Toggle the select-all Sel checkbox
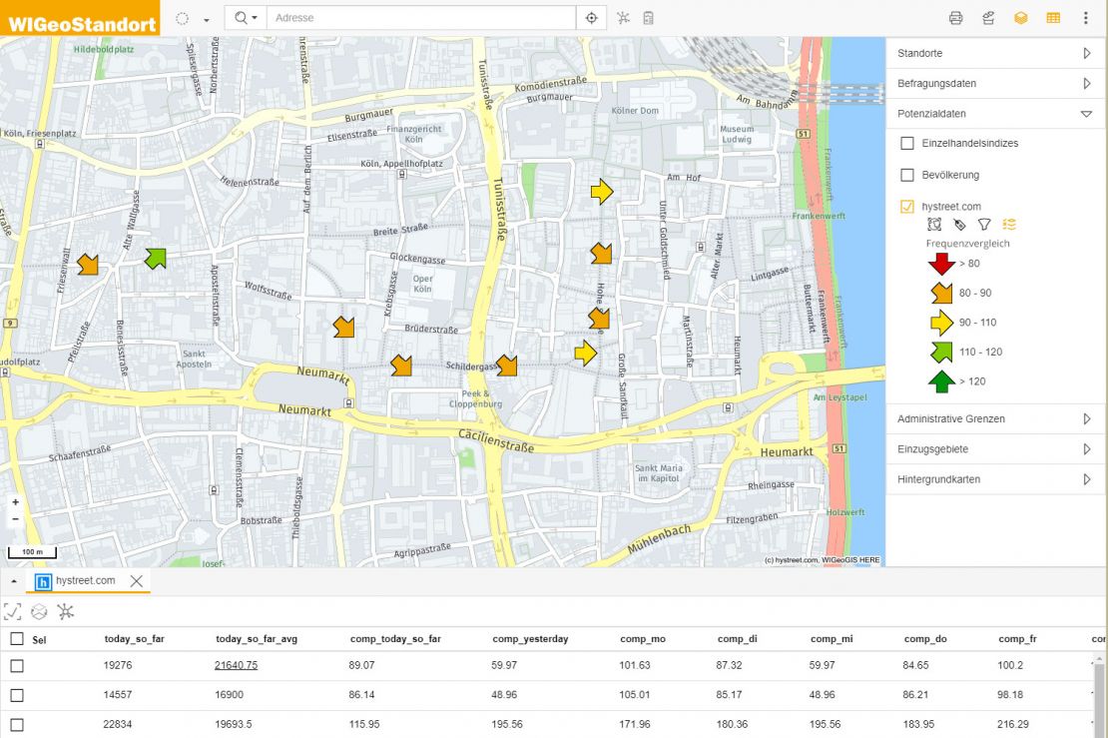The height and width of the screenshot is (738, 1108). tap(17, 639)
